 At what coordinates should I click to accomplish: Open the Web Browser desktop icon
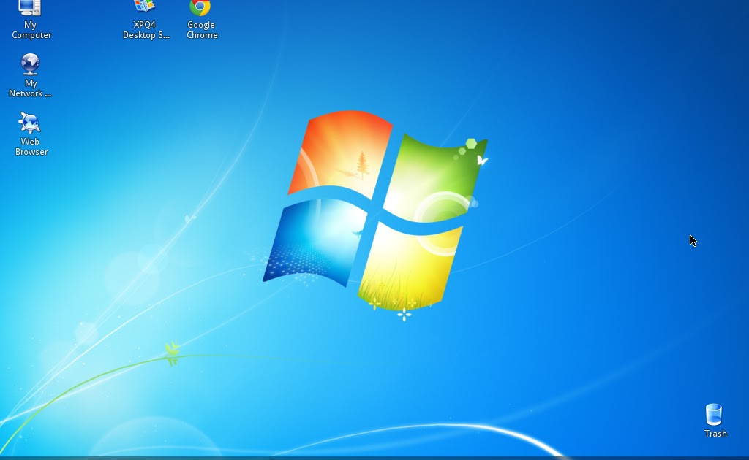pos(29,123)
